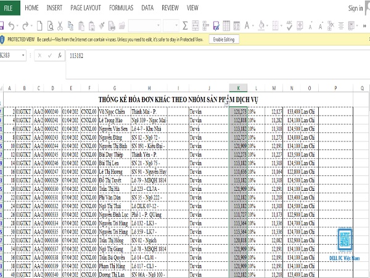Select column G header
This screenshot has height=278, width=370.
(115, 88)
